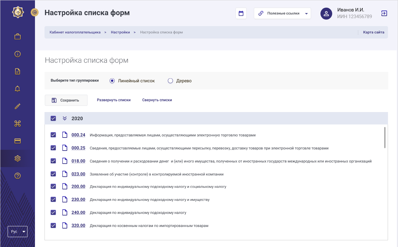Screen dimensions: 398x247
Task: Click Свернуть списки
Action: click(157, 100)
